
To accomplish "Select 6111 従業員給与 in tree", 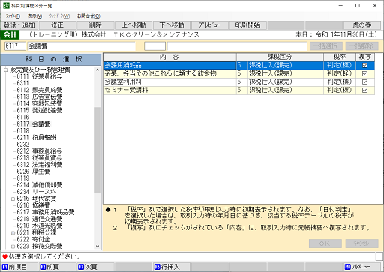I will click(40, 76).
